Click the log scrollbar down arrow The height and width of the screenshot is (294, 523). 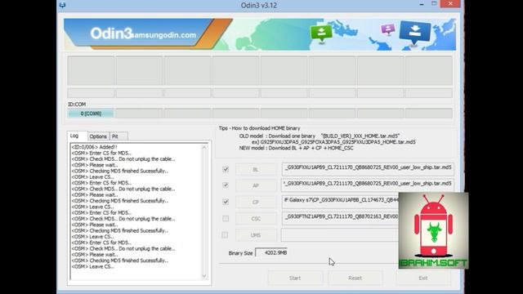(x=204, y=276)
